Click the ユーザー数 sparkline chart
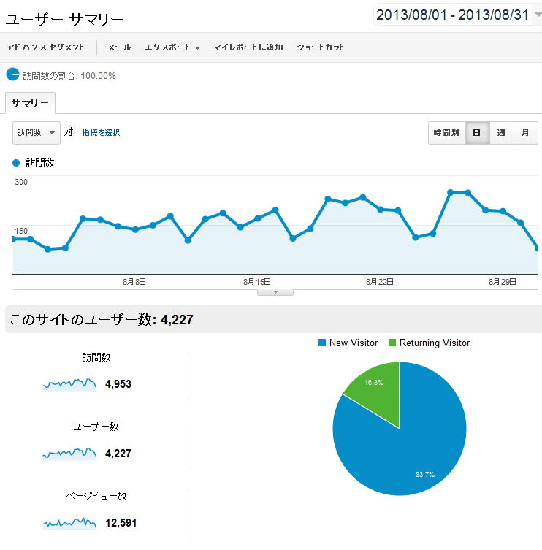542x550 pixels. pos(69,454)
